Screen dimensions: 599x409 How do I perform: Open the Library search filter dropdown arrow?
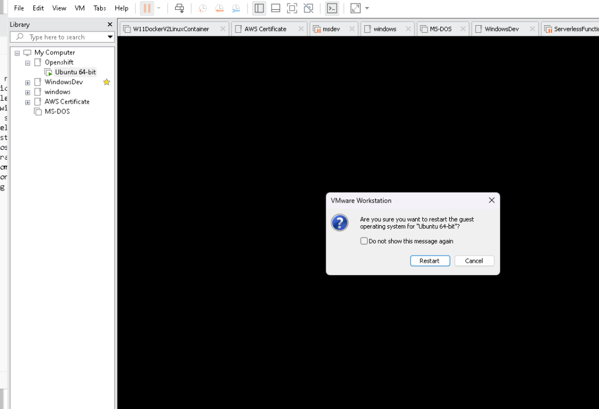coord(110,37)
